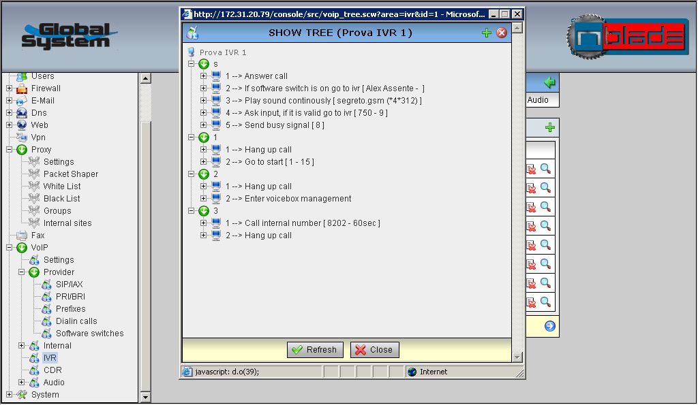Open Dialin calls in sidebar
The width and height of the screenshot is (698, 405).
click(76, 321)
